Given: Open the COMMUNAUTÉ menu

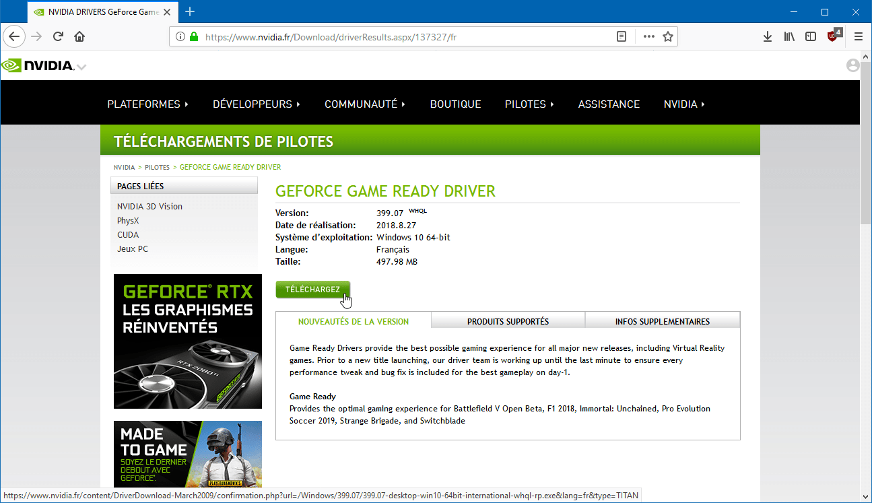Looking at the screenshot, I should click(365, 104).
